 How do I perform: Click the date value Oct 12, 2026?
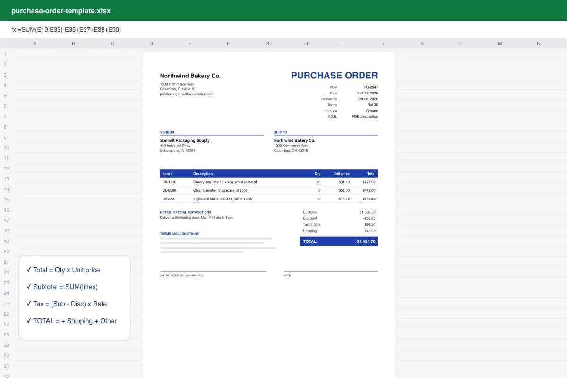(x=368, y=93)
